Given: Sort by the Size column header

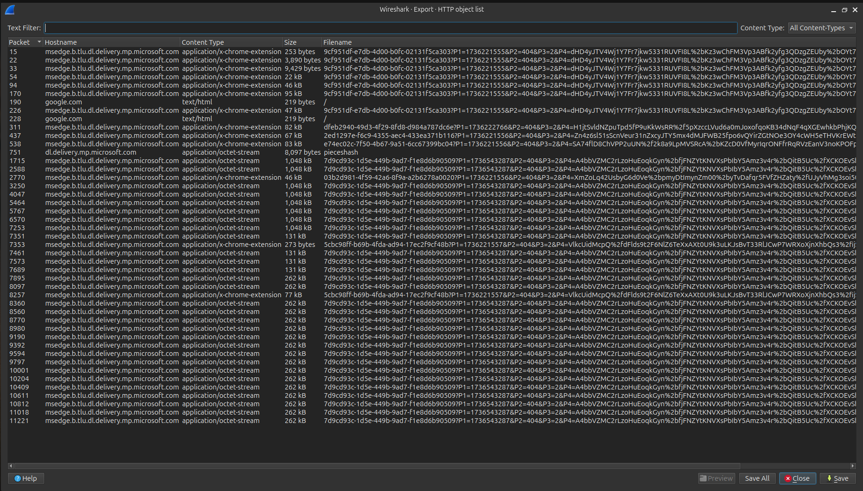Looking at the screenshot, I should click(x=302, y=42).
